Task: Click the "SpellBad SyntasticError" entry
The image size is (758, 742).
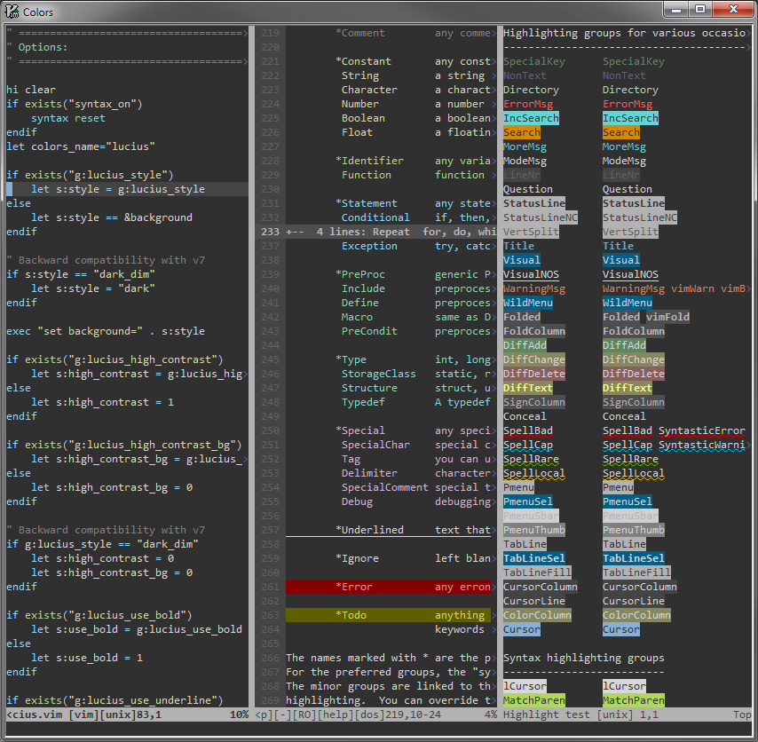Action: pos(674,430)
